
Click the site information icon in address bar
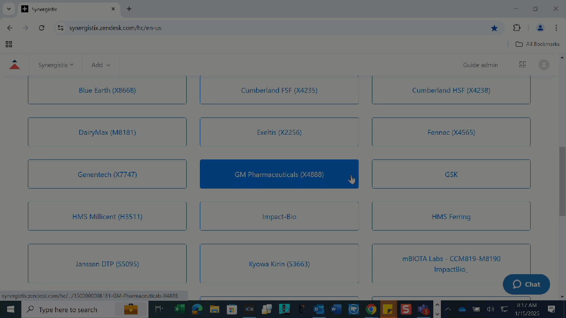click(x=61, y=28)
